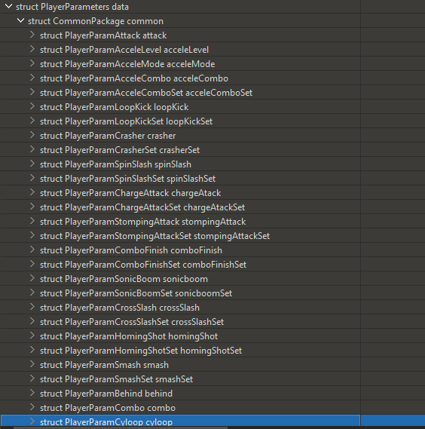
Task: Expand PlayerParamComboFinish comboFinish arrow
Action: pyautogui.click(x=32, y=250)
